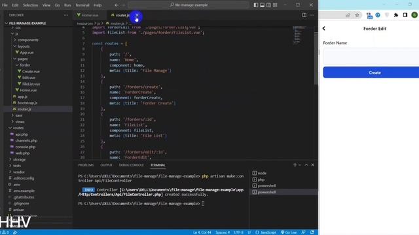This screenshot has height=235, width=419.
Task: Expand the vendor folder
Action: (19, 172)
